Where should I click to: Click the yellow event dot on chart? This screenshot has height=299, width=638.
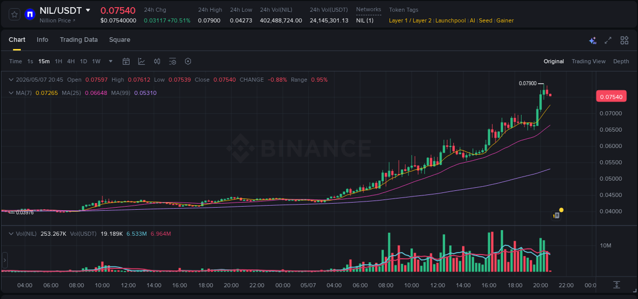point(561,210)
